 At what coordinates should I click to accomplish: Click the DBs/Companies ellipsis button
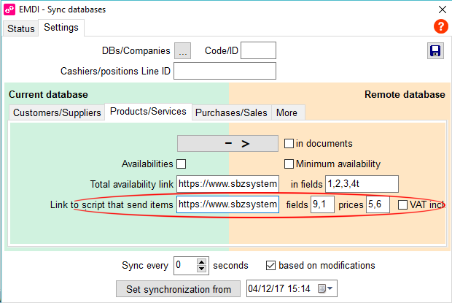coord(182,51)
